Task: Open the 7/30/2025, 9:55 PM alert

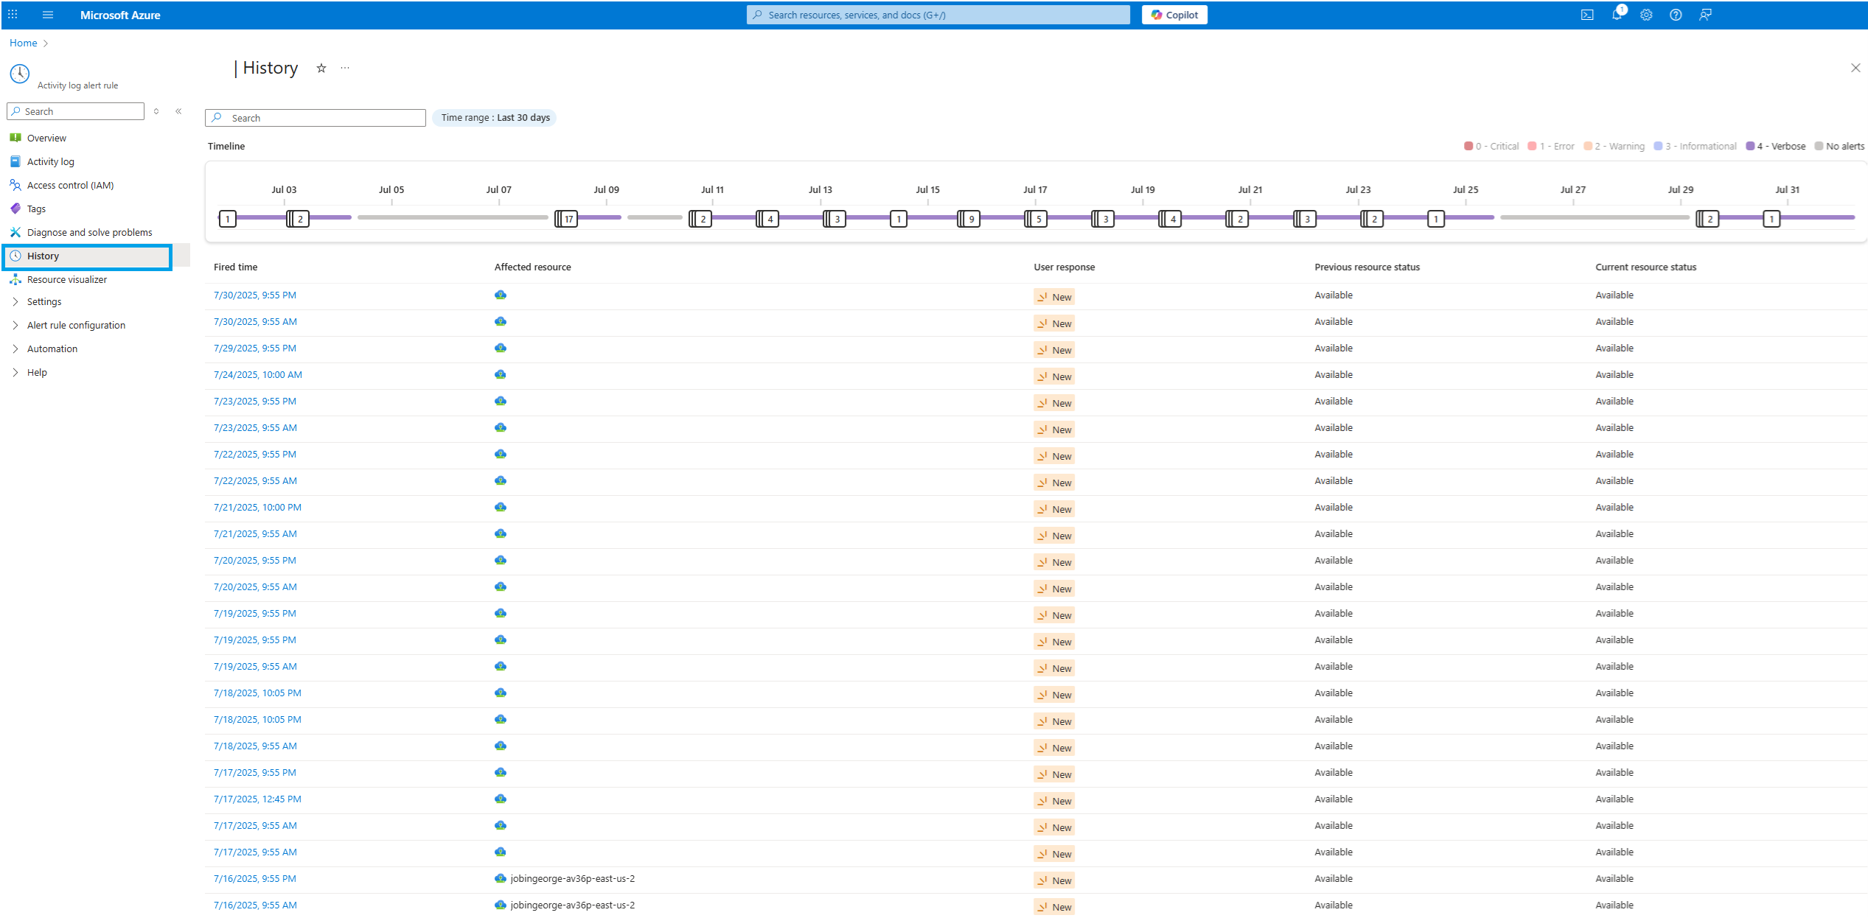Action: (255, 295)
